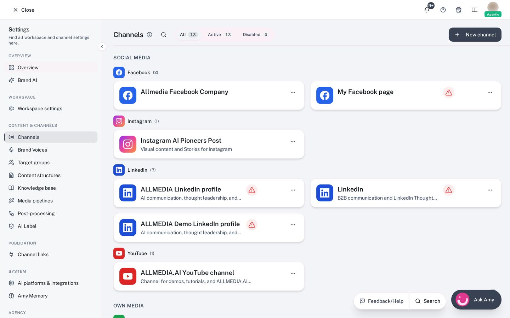Open Feedback/Help
The height and width of the screenshot is (318, 510).
coord(381,301)
